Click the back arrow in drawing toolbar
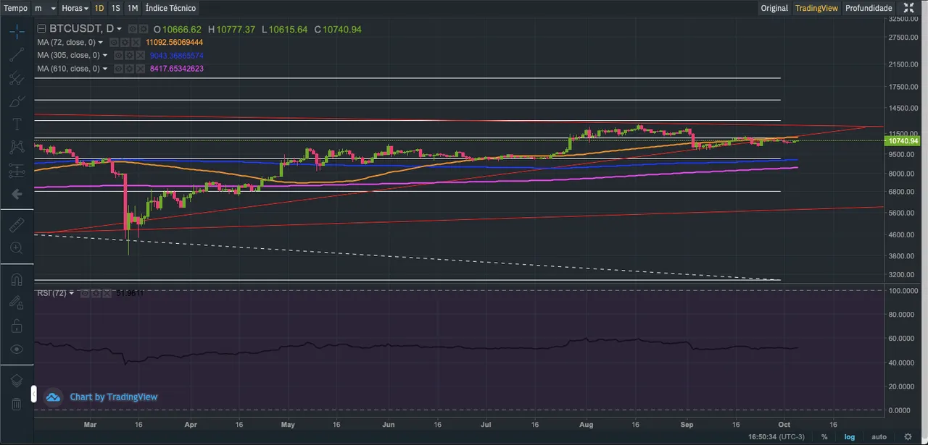928x445 pixels. point(17,194)
